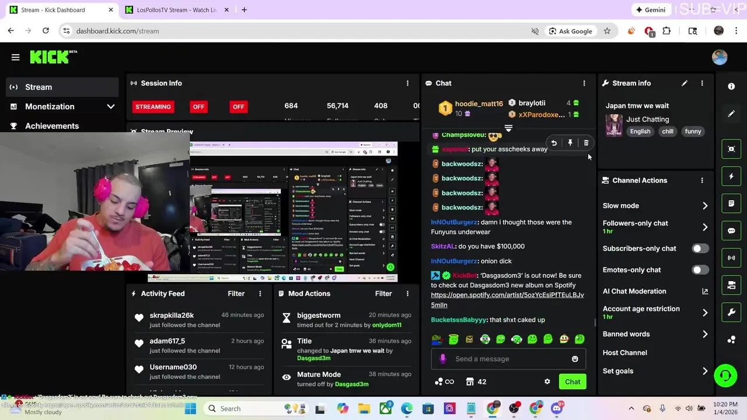Image resolution: width=747 pixels, height=420 pixels.
Task: Open Chat panel three-dot menu
Action: (584, 83)
